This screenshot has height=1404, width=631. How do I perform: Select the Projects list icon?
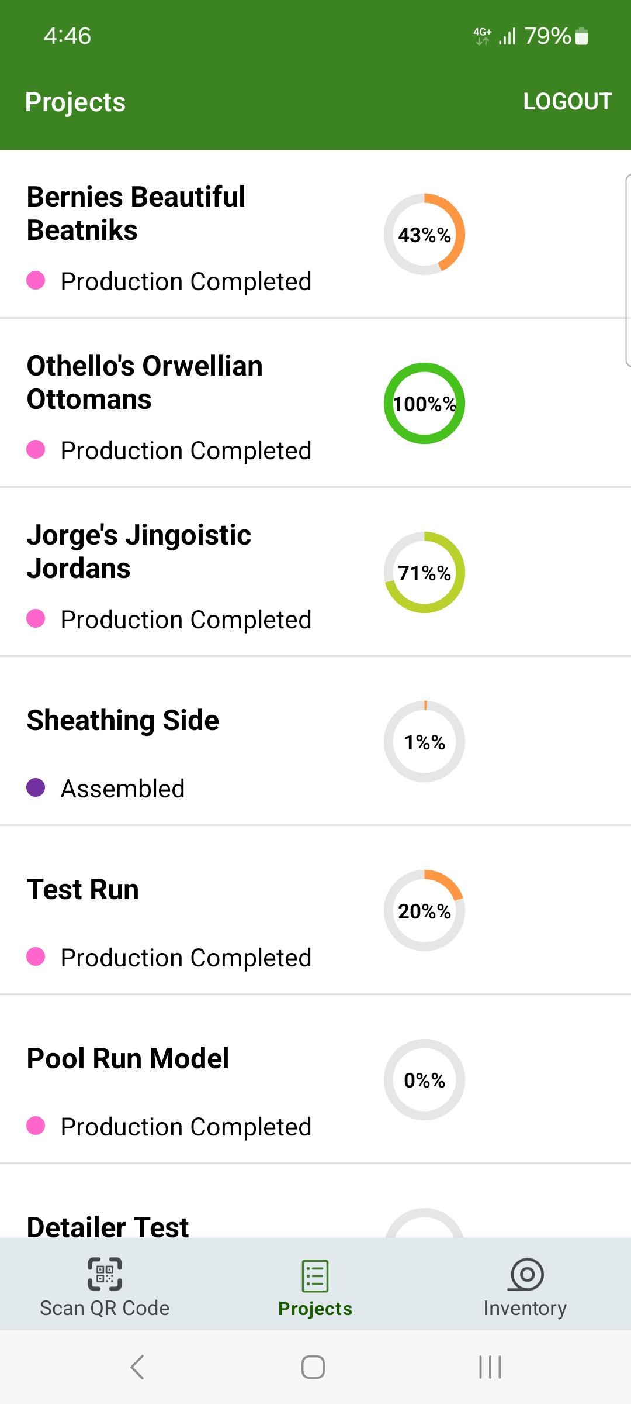tap(315, 1275)
